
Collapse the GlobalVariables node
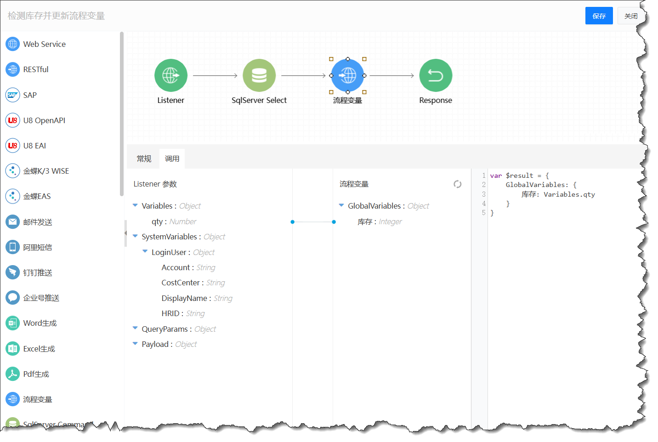pos(341,205)
